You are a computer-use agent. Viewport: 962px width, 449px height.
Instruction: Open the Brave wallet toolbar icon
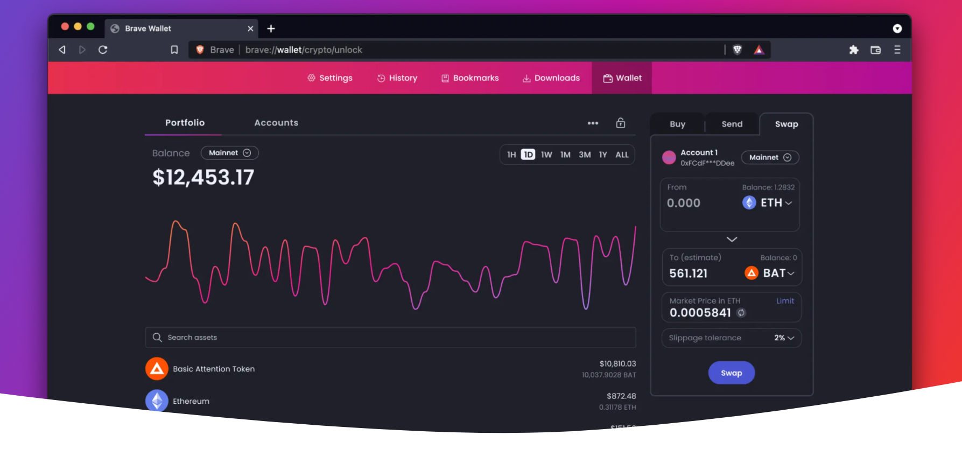[876, 50]
